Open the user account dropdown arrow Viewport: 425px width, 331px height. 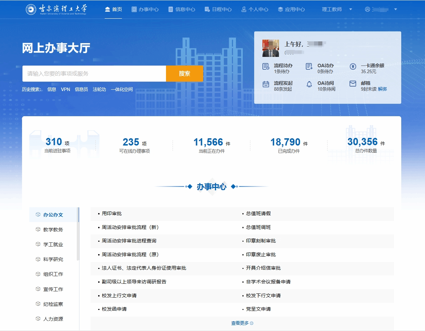click(x=395, y=9)
